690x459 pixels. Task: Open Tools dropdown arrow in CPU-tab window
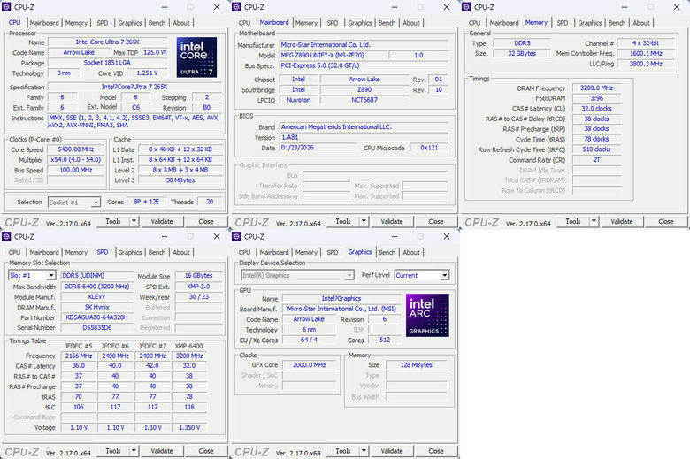134,221
